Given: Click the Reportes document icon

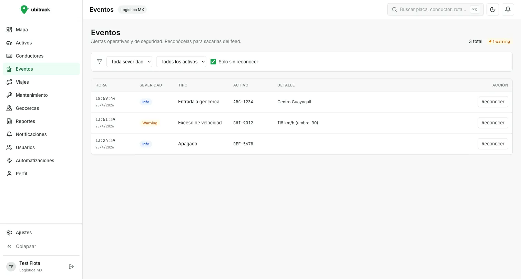Looking at the screenshot, I should [9, 121].
